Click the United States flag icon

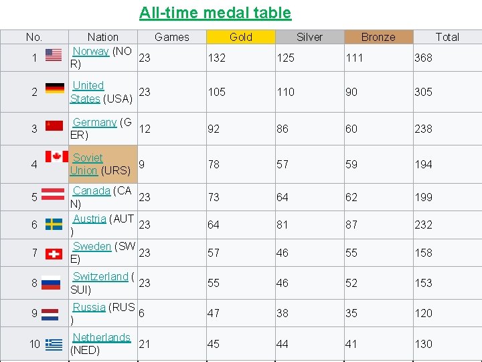(x=54, y=55)
